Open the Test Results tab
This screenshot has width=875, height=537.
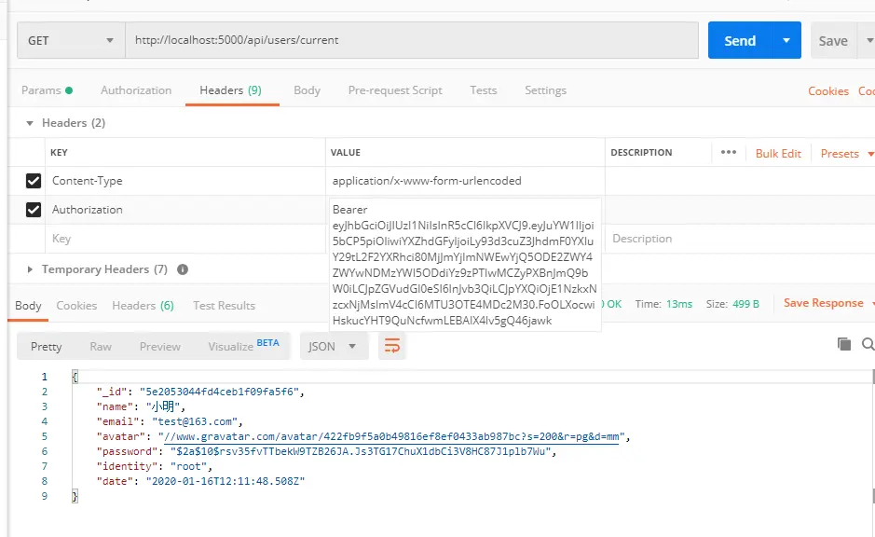(224, 306)
